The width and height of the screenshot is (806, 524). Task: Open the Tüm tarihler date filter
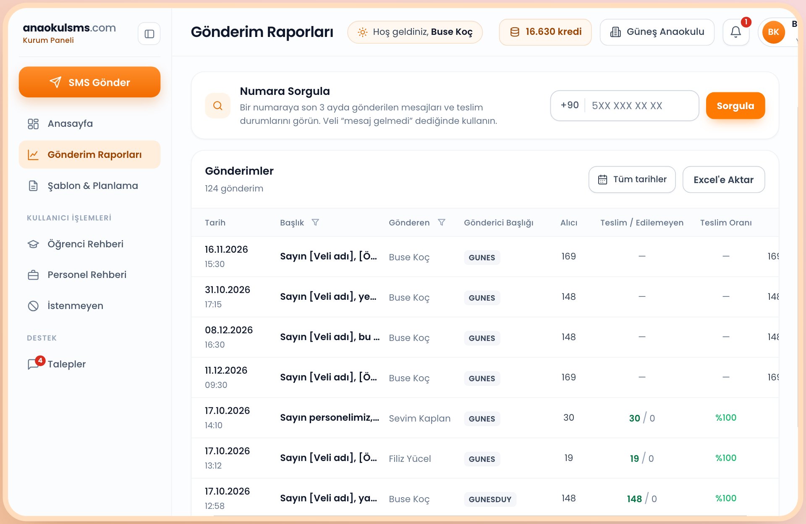(632, 180)
